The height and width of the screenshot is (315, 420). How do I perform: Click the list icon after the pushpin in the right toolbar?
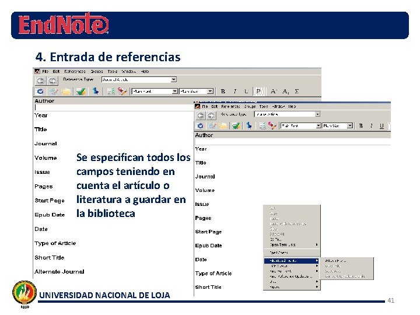(262, 126)
